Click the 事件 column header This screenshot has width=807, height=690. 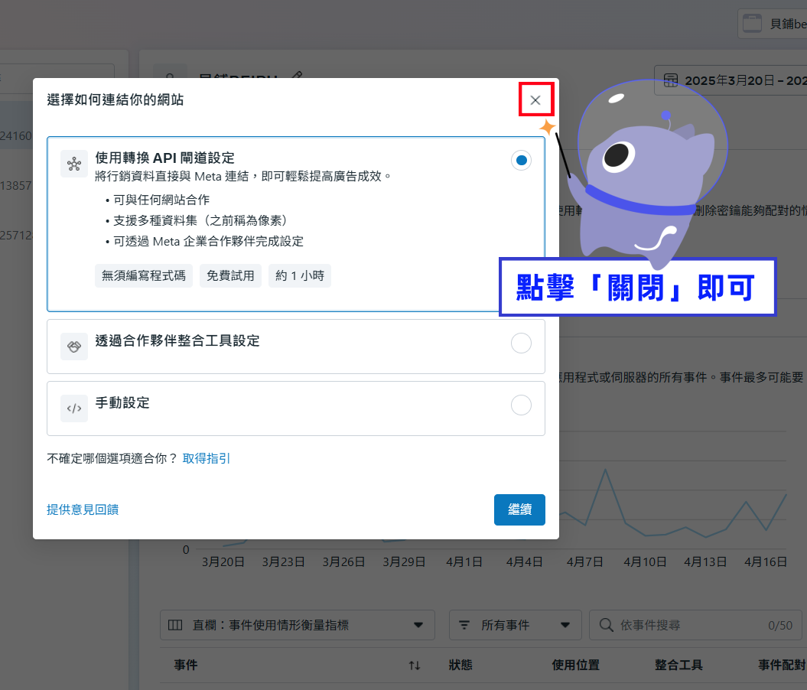tap(186, 666)
